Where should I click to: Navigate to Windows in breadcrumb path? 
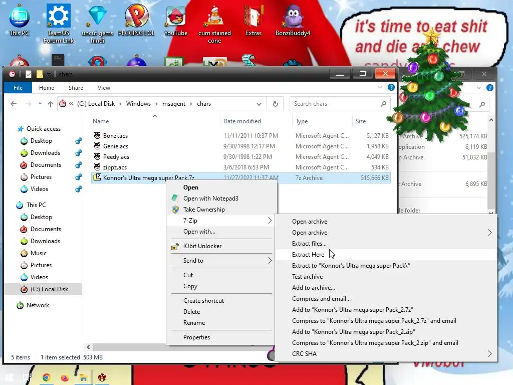138,104
